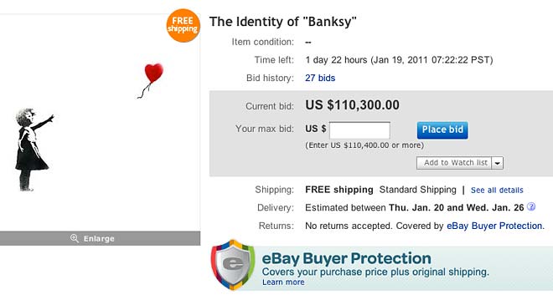
Task: Click the eBay Buyer Protection shield icon
Action: pos(233,265)
